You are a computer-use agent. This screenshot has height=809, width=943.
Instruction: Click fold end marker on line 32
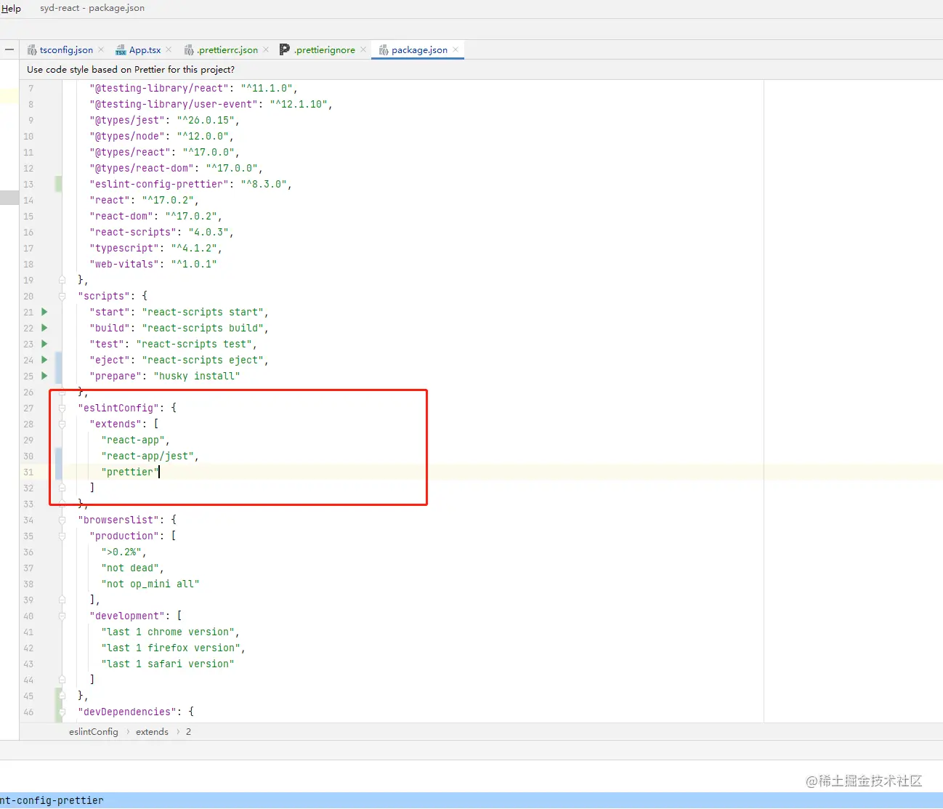coord(62,488)
